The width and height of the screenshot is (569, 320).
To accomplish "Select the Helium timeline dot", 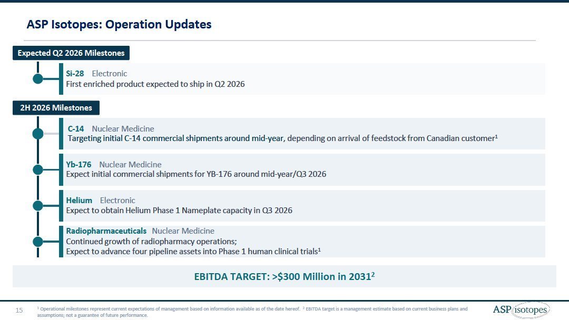I will (x=38, y=205).
